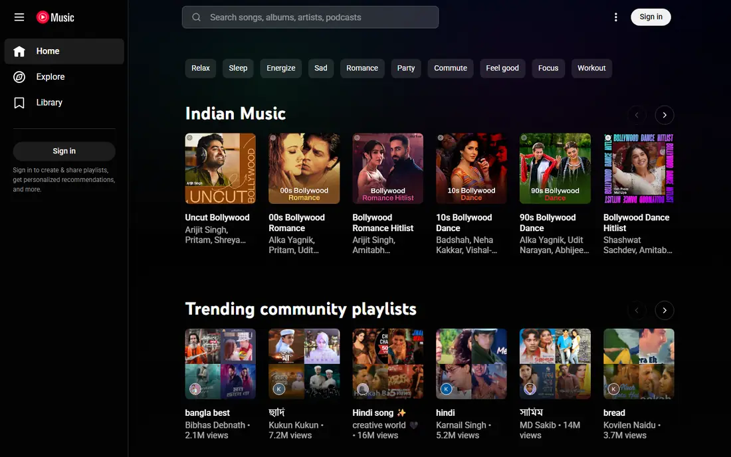The image size is (731, 457).
Task: Select the Sad mood chip
Action: (x=321, y=68)
